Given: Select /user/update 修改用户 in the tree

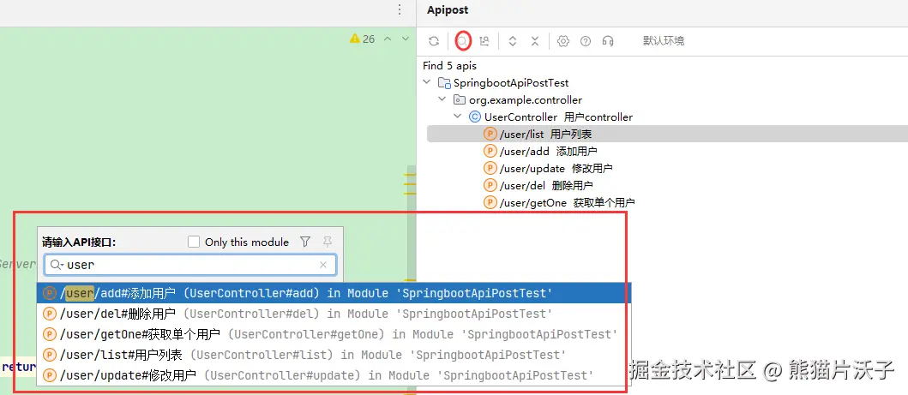Looking at the screenshot, I should point(556,168).
